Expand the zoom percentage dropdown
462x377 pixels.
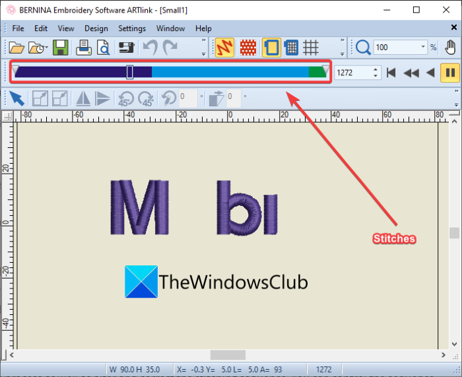pyautogui.click(x=423, y=47)
